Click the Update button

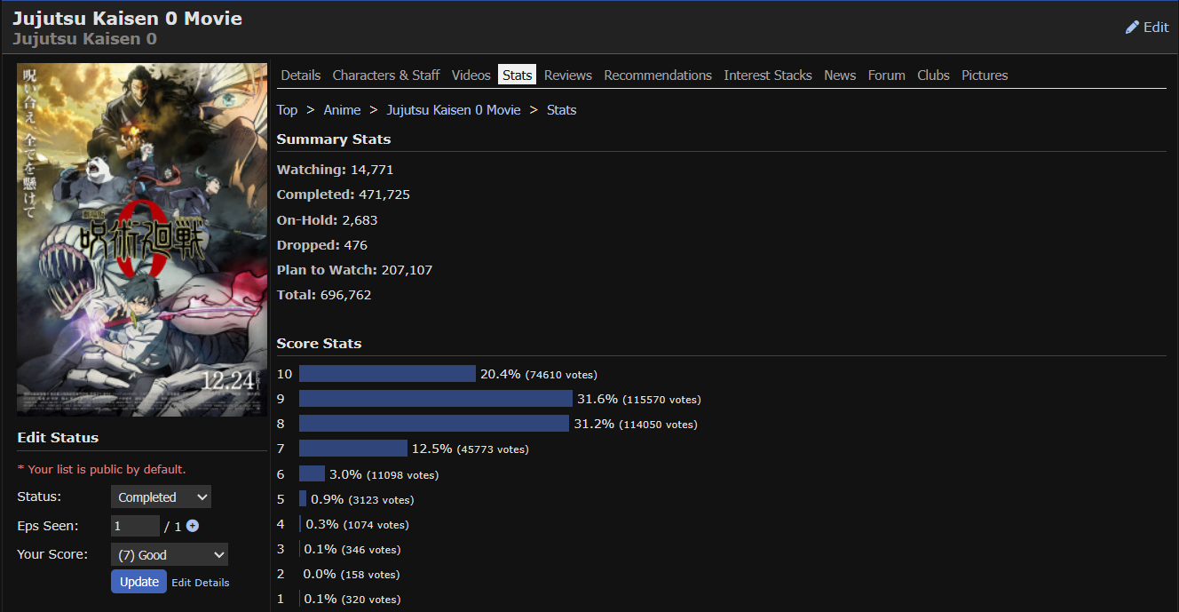138,582
